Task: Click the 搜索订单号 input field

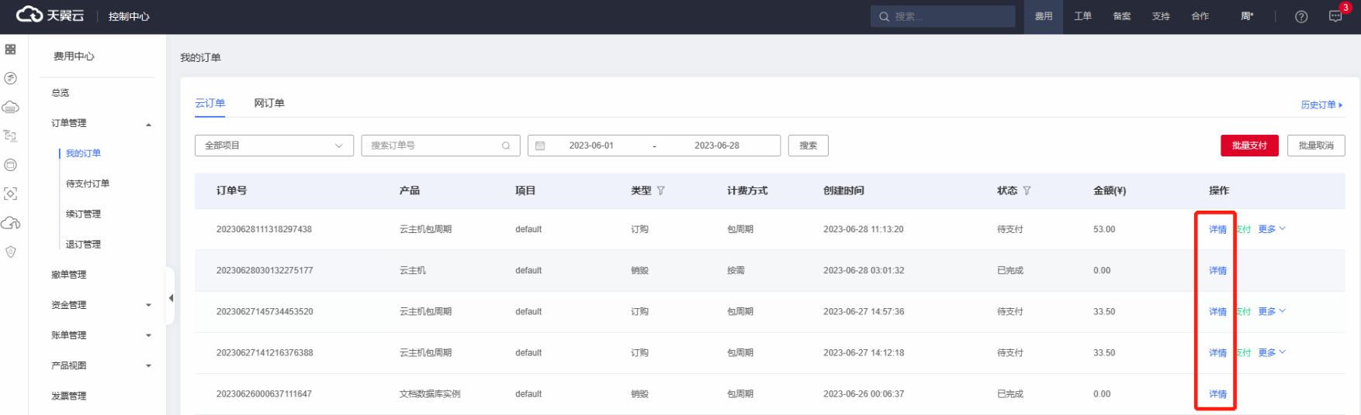Action: 433,146
